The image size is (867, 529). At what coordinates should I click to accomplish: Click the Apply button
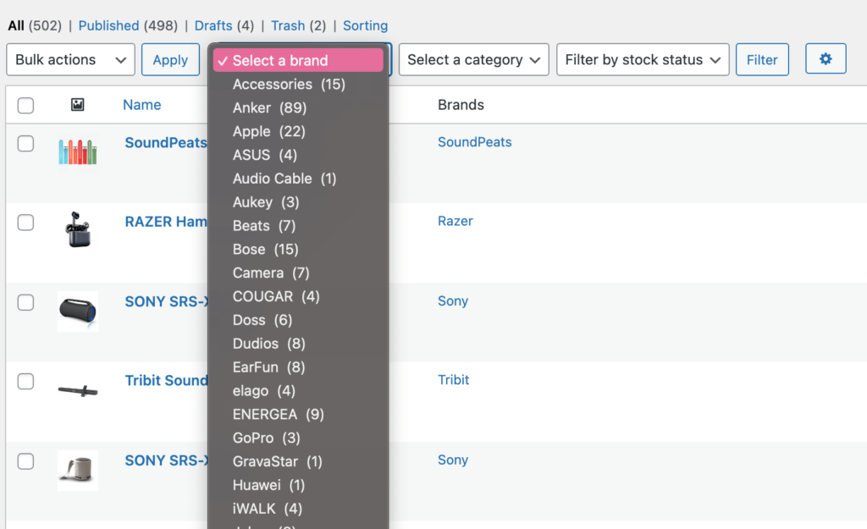coord(170,59)
